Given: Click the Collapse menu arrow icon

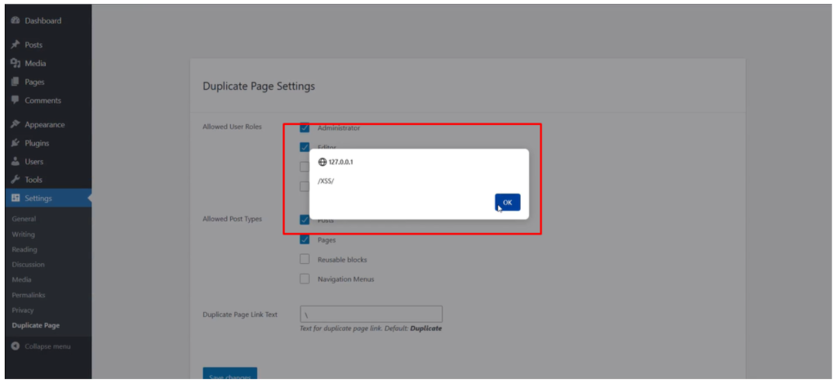Looking at the screenshot, I should coord(16,346).
